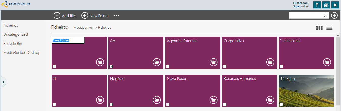Open the Corporativo folder icon

270,62
